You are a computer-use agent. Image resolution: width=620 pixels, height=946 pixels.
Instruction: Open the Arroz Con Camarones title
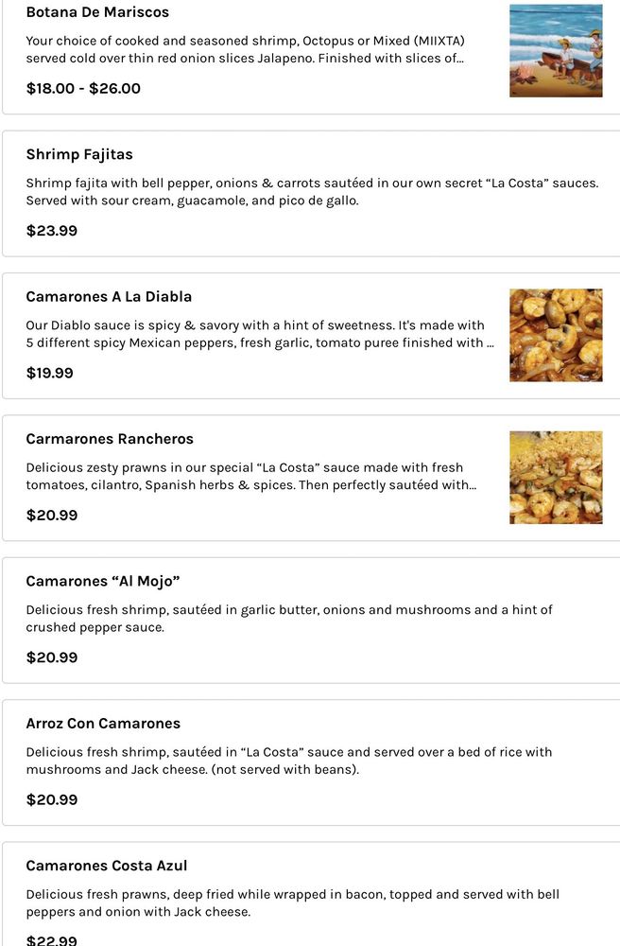(x=103, y=724)
